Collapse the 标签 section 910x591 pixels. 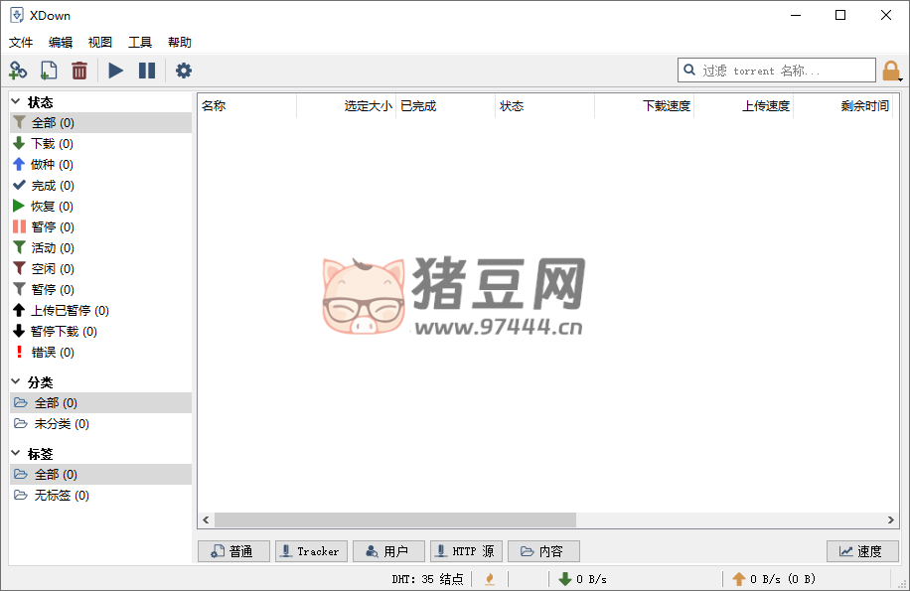[x=16, y=453]
